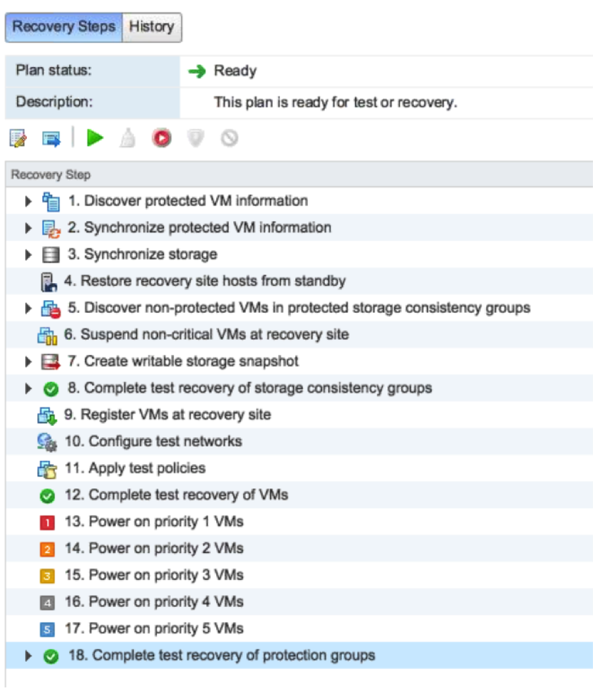Click the export steps toolbar icon
The image size is (593, 688).
tap(51, 138)
